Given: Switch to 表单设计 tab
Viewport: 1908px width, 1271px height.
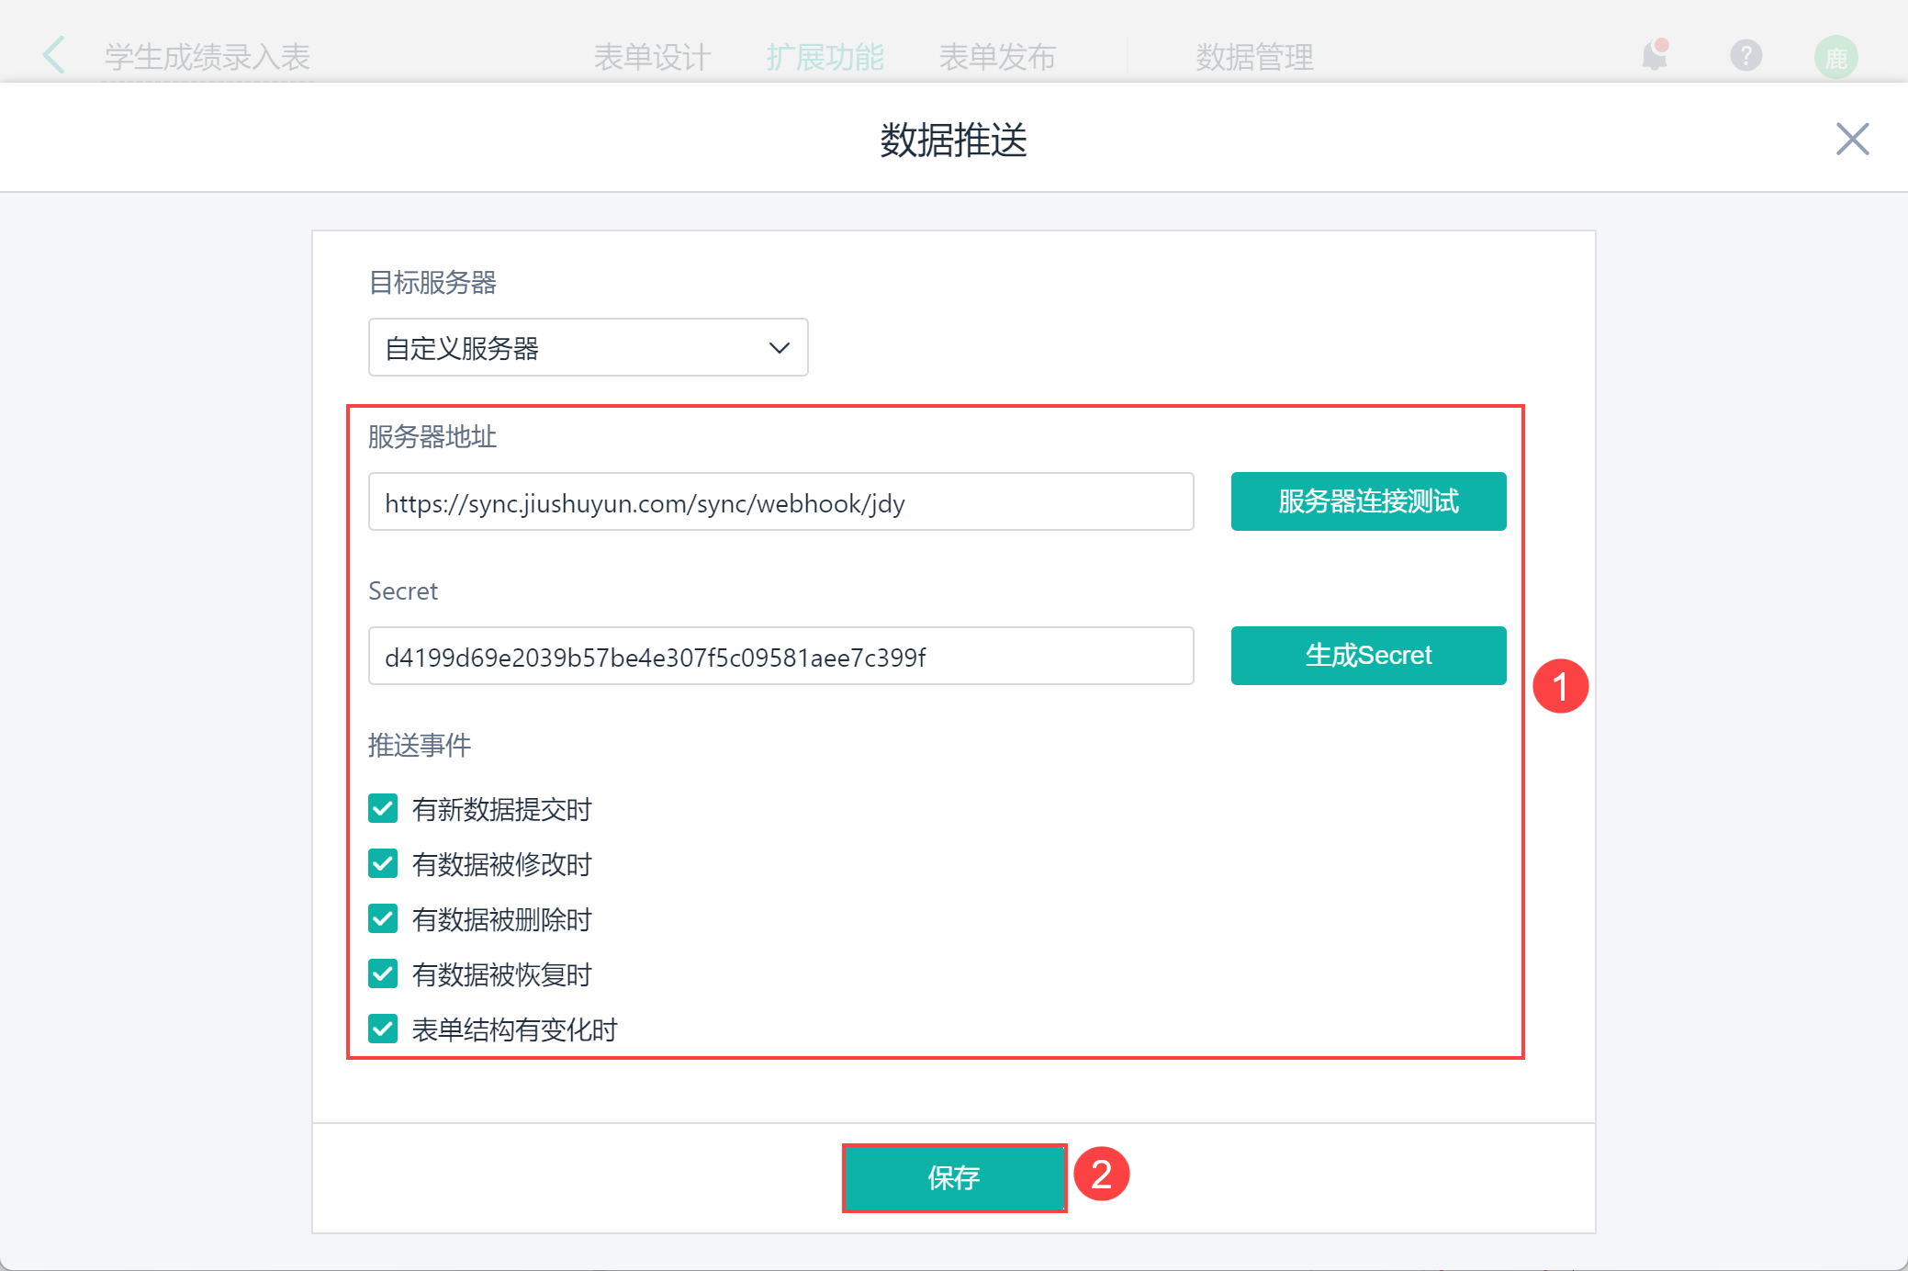Looking at the screenshot, I should pos(652,57).
